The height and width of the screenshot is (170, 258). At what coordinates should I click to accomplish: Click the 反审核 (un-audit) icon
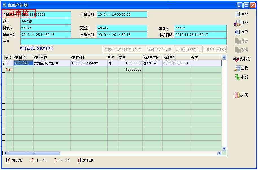coord(236,59)
